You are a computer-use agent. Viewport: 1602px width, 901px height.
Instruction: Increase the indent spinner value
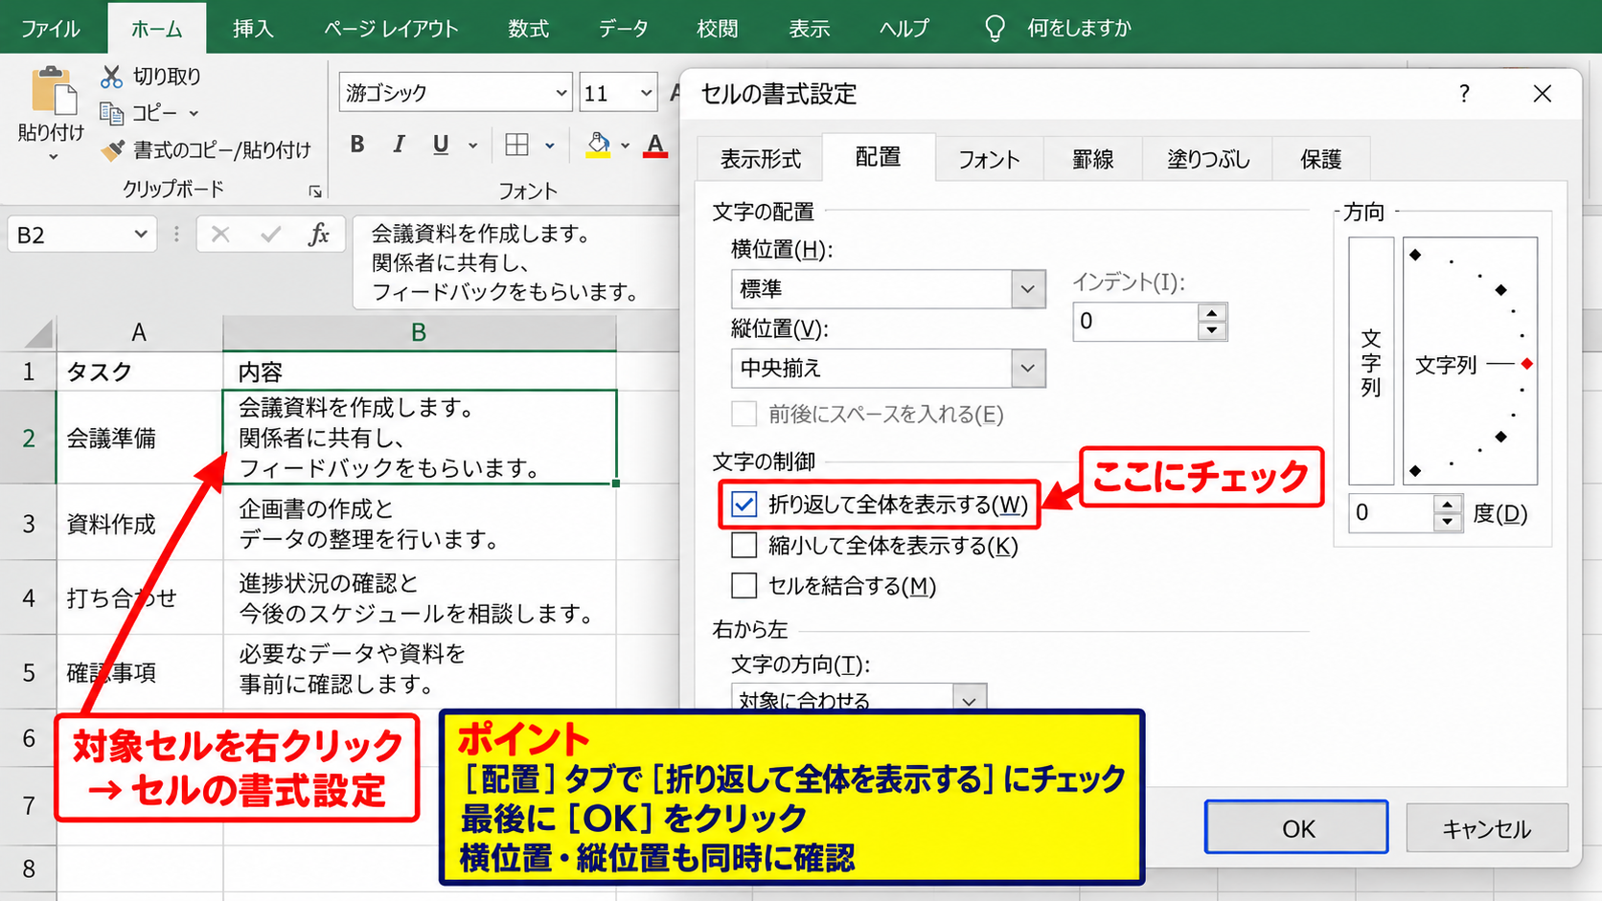coord(1212,313)
